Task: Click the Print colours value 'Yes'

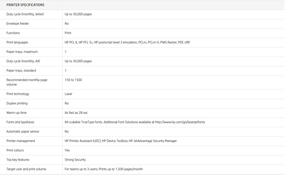Action: pyautogui.click(x=67, y=150)
